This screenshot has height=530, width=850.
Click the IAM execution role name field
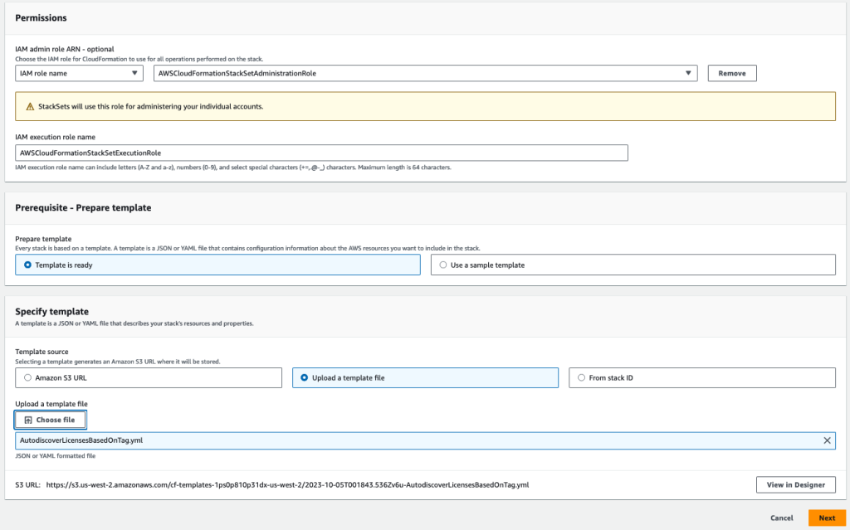[320, 153]
